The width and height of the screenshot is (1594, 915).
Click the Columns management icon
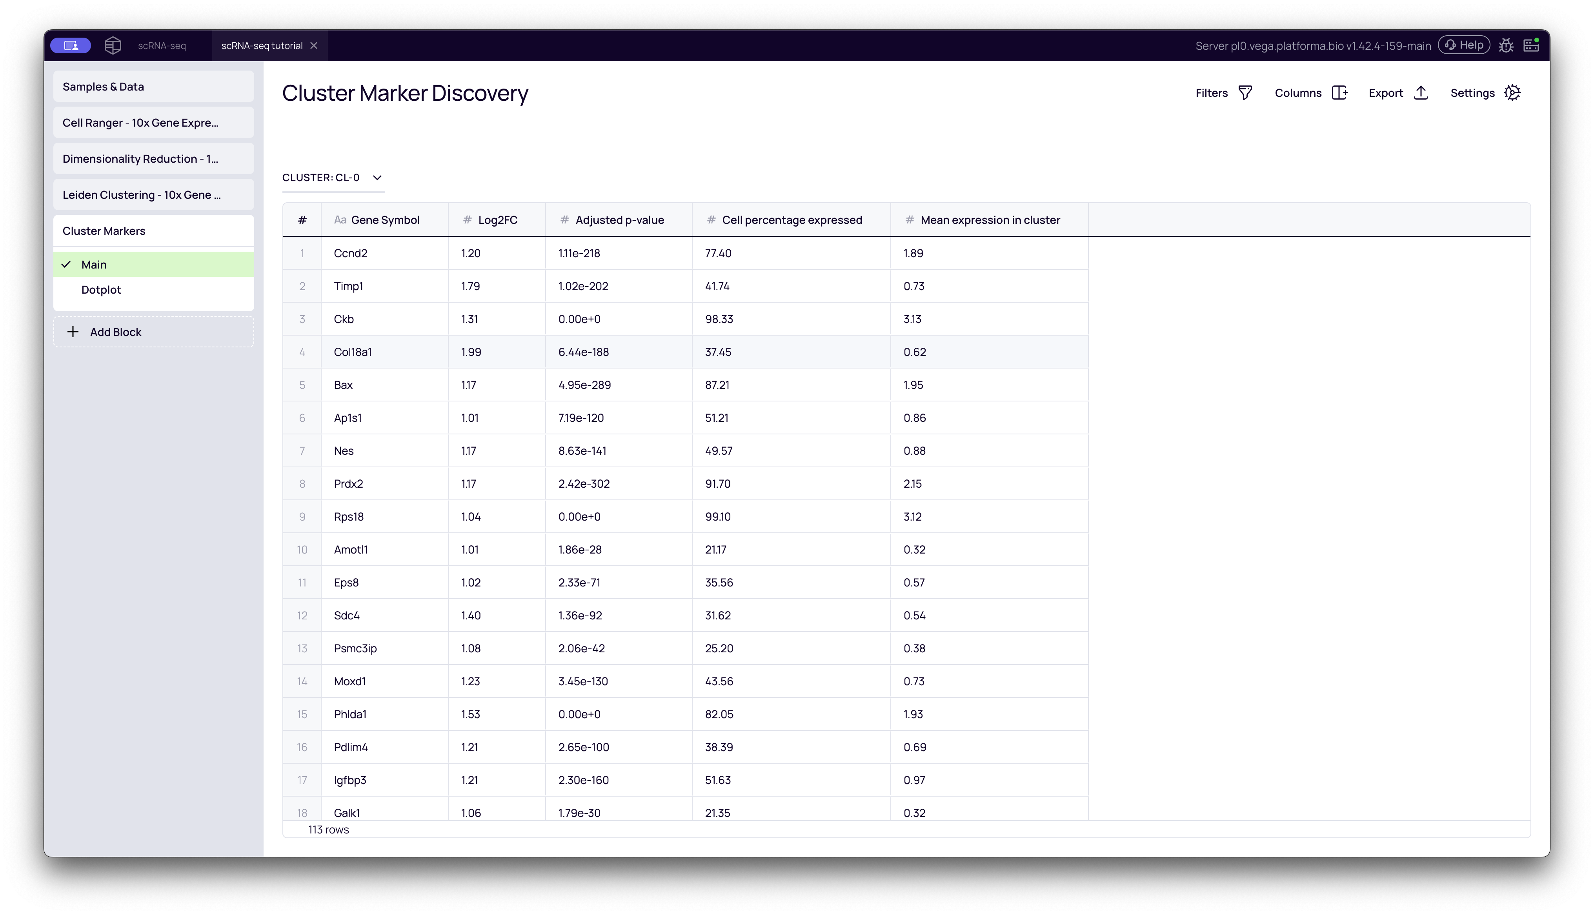coord(1340,93)
